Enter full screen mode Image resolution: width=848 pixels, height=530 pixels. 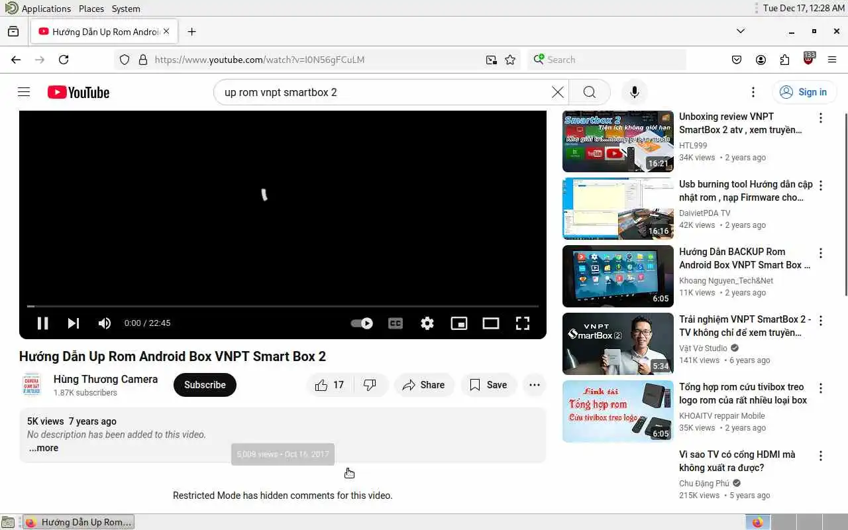(523, 323)
